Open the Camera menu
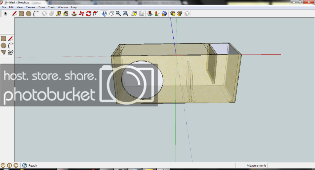Viewport: 315px width, 170px height. (30, 7)
